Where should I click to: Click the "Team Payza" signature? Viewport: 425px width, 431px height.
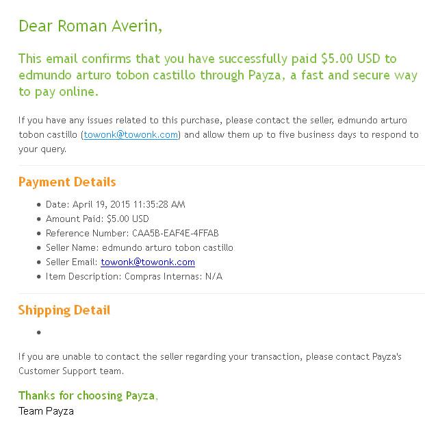(46, 411)
